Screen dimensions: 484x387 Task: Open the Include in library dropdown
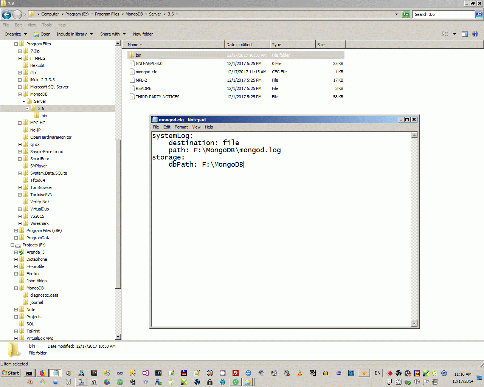[74, 34]
